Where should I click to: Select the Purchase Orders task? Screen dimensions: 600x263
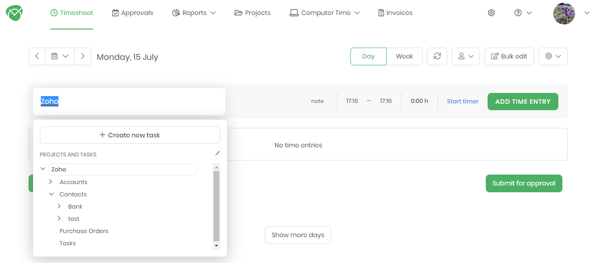point(84,231)
